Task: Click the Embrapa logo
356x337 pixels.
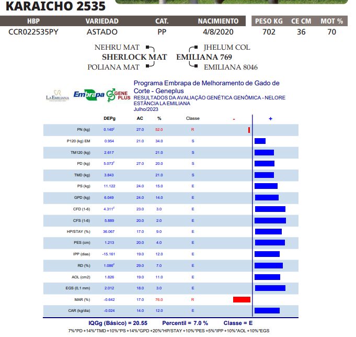Action: pos(88,95)
